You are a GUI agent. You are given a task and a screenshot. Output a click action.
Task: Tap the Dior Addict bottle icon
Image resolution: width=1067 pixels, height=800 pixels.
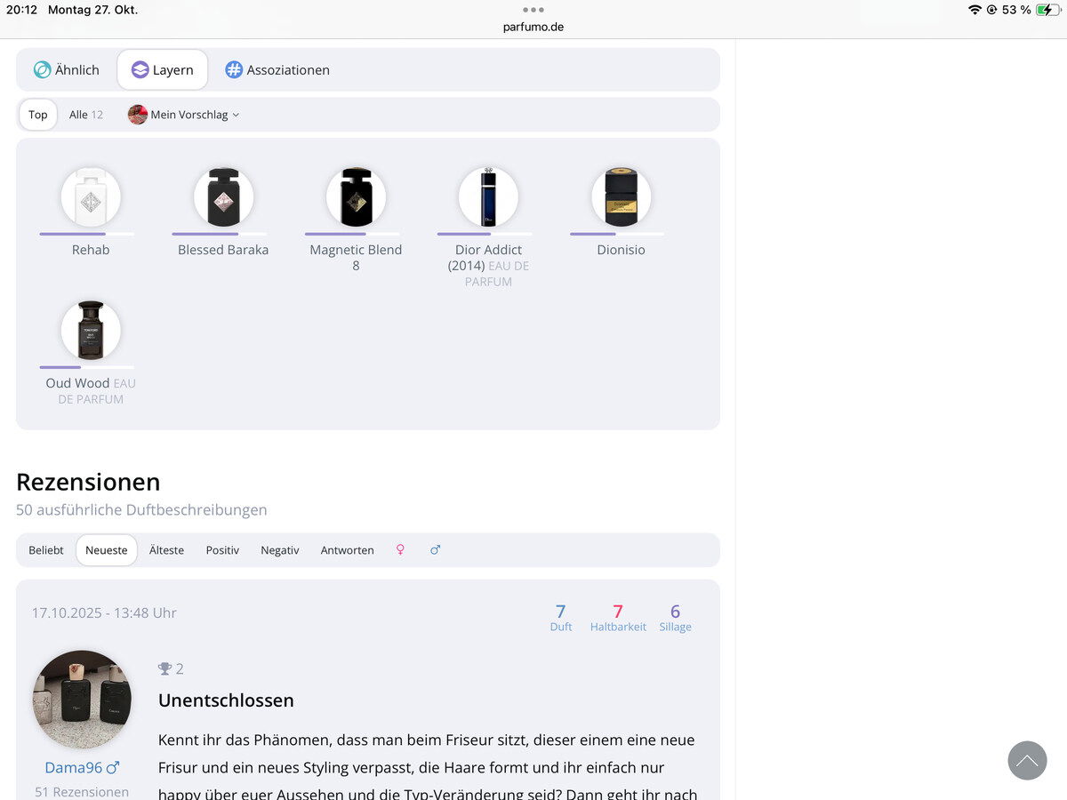pos(488,197)
